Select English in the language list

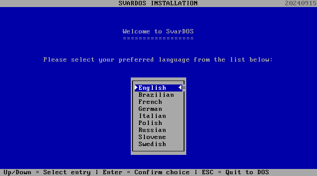[x=152, y=88]
